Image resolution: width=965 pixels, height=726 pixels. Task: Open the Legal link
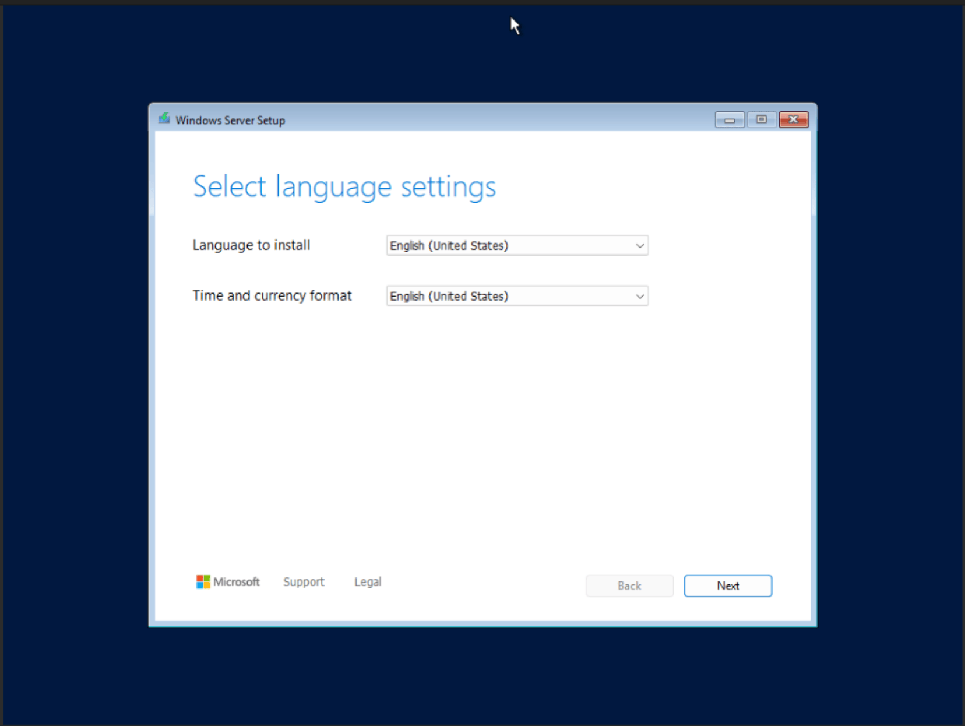point(367,581)
